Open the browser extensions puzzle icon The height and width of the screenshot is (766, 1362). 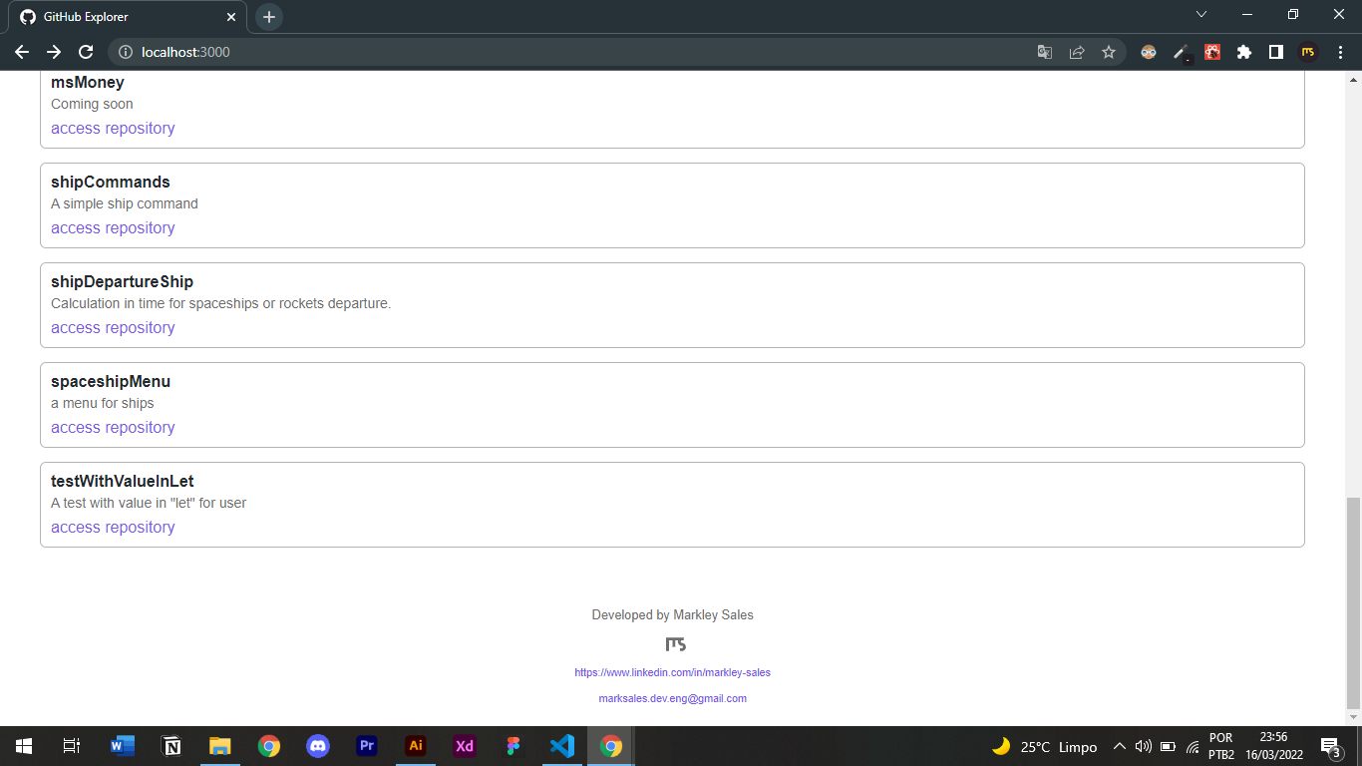[x=1243, y=52]
